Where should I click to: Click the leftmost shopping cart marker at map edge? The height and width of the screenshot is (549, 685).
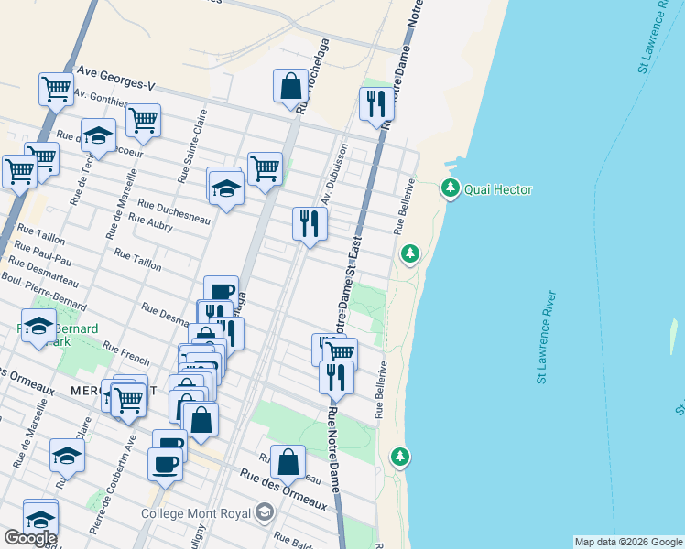19,172
